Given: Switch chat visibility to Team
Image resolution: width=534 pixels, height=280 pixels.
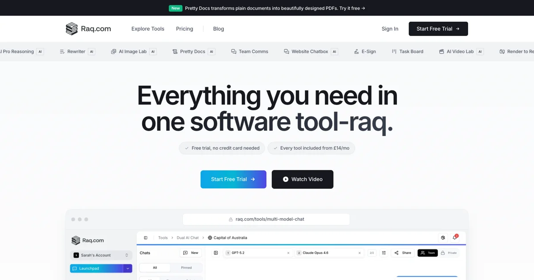Looking at the screenshot, I should point(427,253).
